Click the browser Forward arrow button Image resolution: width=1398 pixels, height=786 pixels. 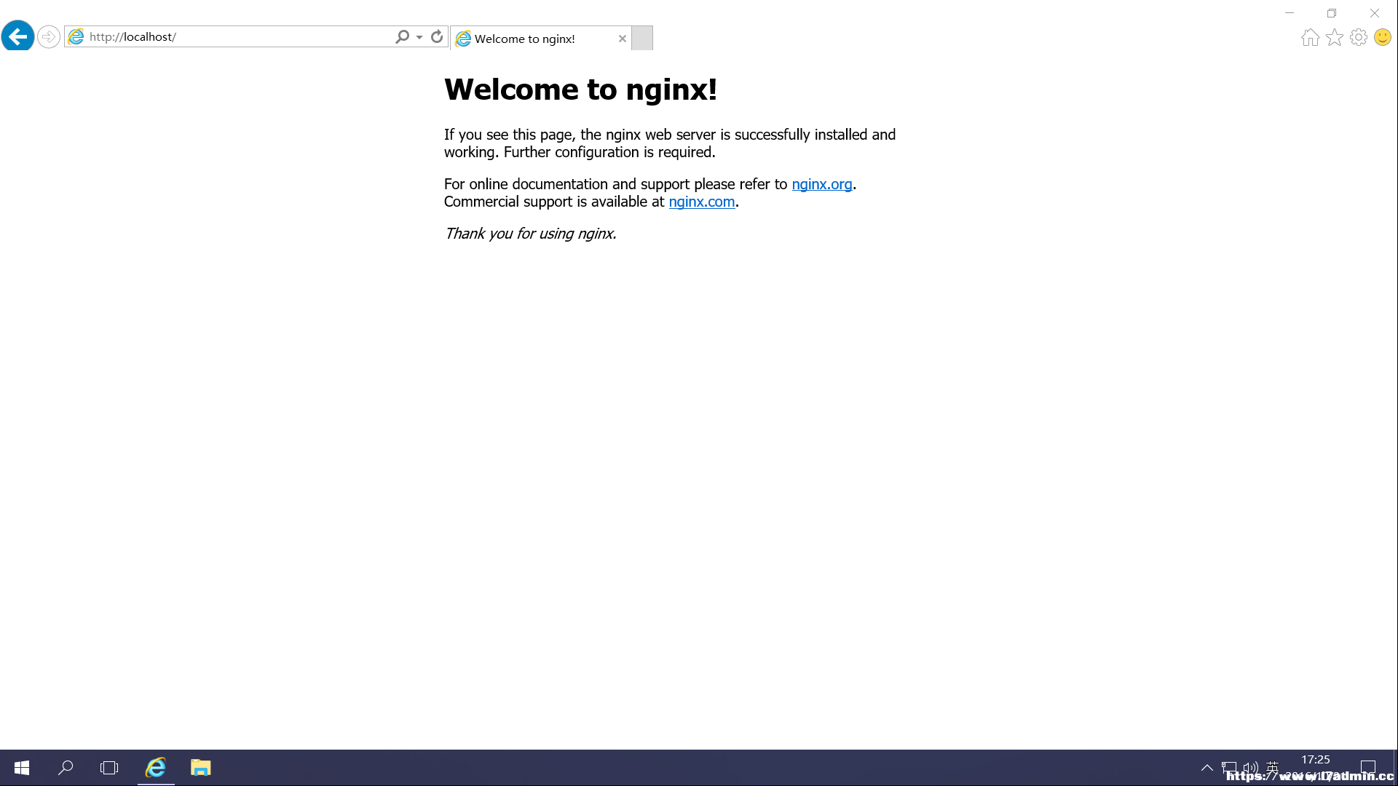coord(48,36)
